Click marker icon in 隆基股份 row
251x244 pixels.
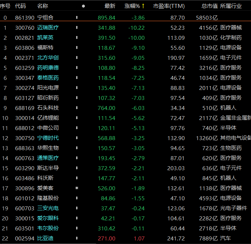tap(77, 198)
